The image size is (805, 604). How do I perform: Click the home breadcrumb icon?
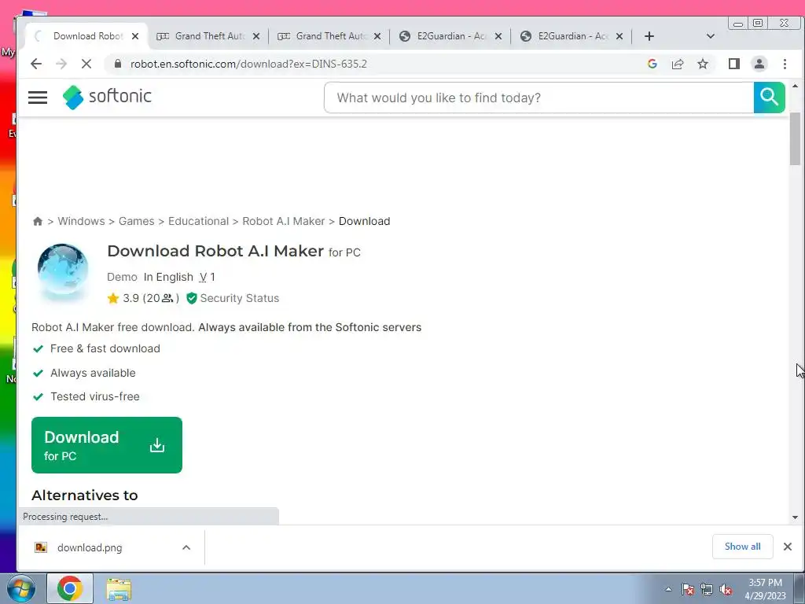click(38, 221)
